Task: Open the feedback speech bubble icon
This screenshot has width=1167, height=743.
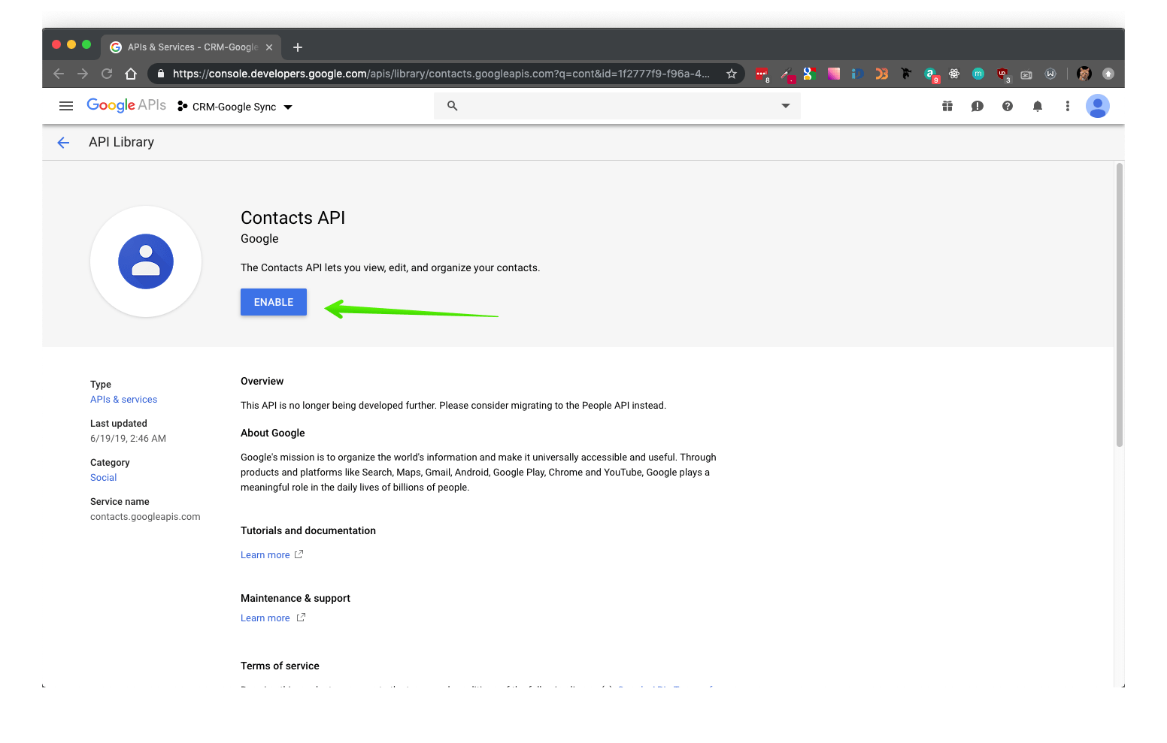Action: coord(977,106)
